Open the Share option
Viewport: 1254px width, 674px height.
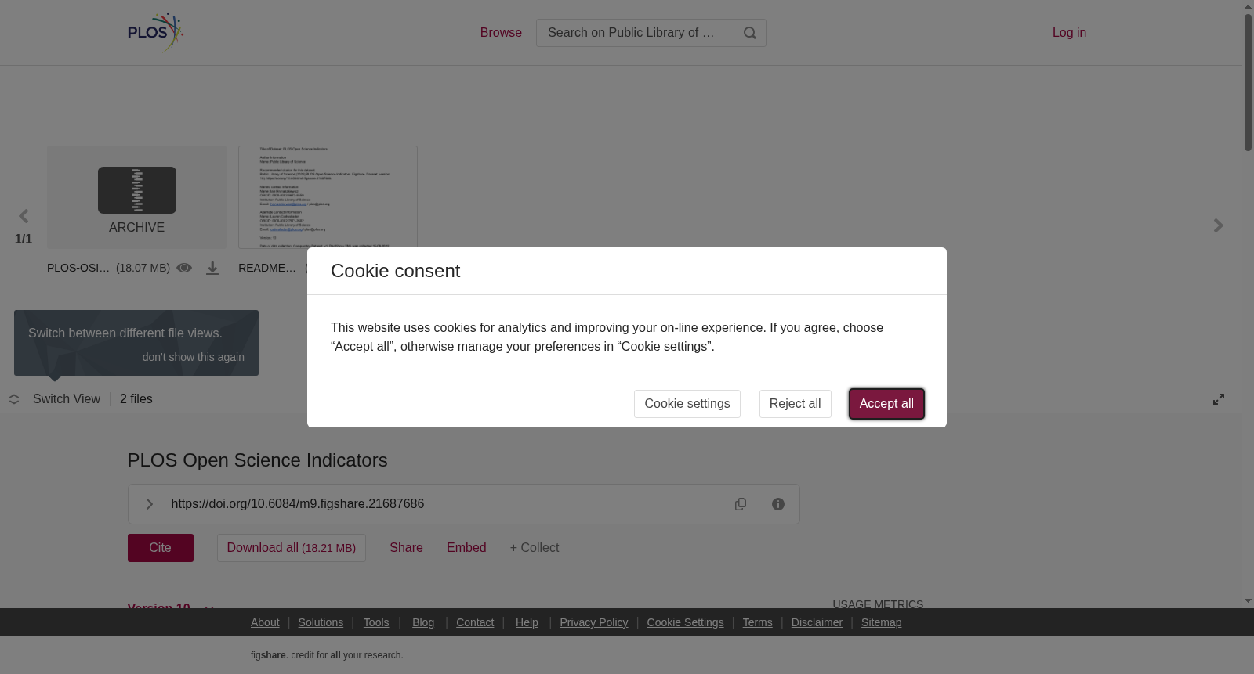click(x=406, y=548)
